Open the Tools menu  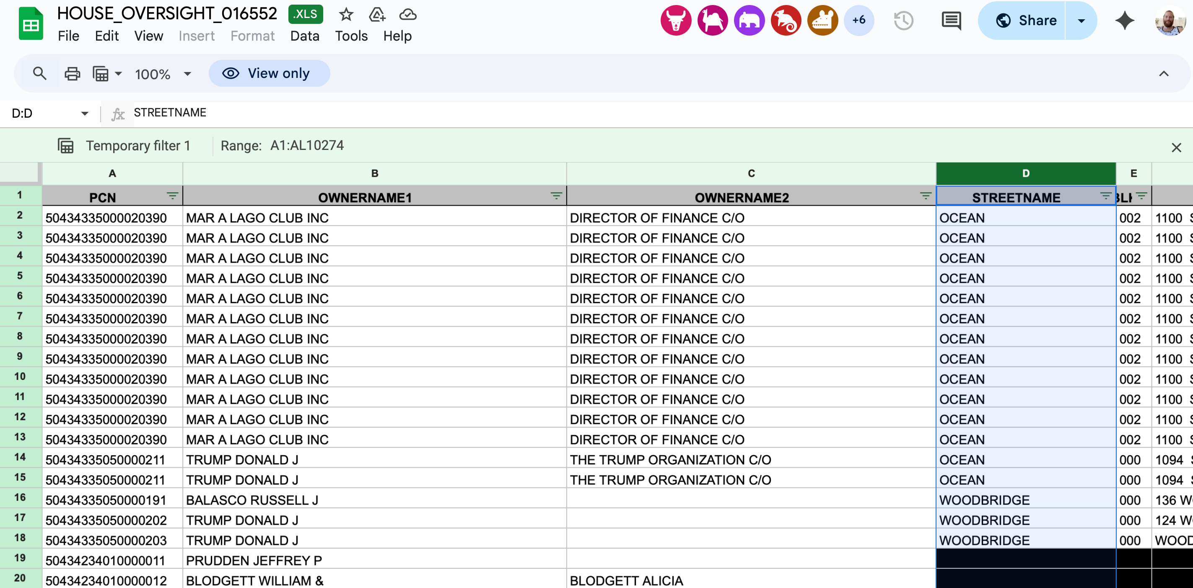coord(351,36)
